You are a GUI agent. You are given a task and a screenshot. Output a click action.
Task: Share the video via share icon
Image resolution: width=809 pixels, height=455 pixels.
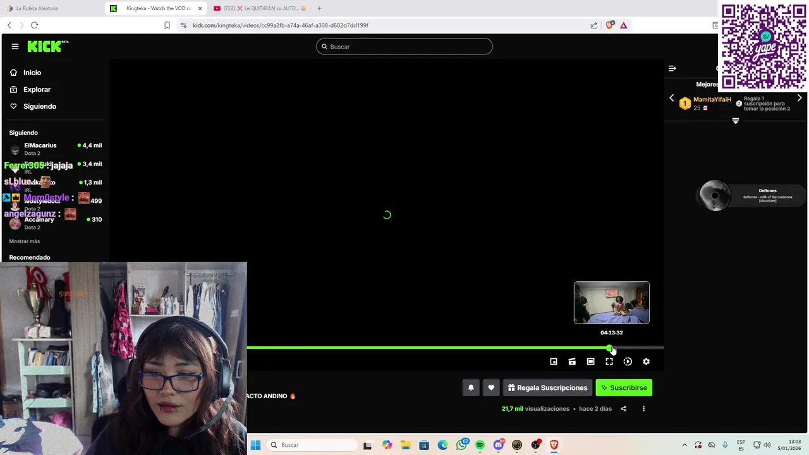pyautogui.click(x=623, y=409)
